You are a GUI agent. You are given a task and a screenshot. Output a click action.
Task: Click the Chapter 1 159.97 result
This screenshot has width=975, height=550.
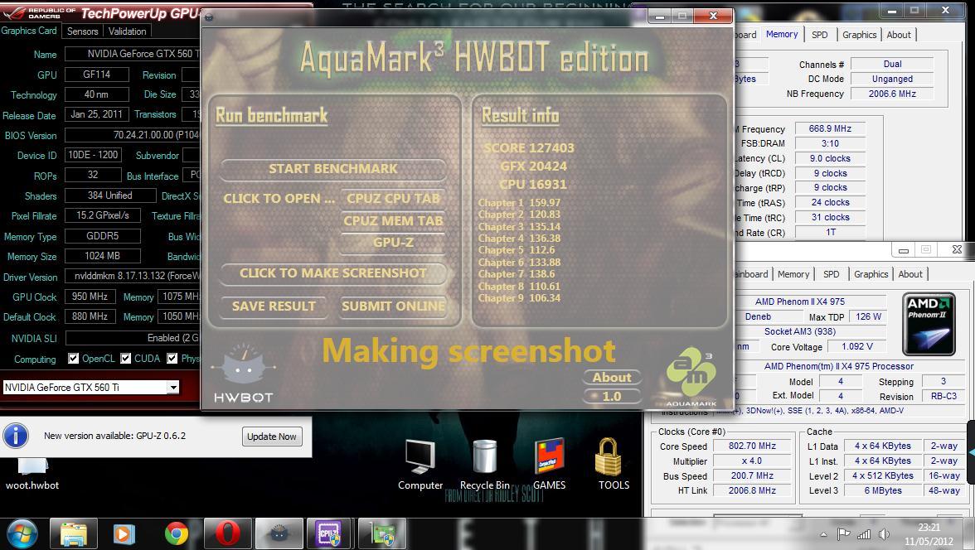(x=519, y=203)
